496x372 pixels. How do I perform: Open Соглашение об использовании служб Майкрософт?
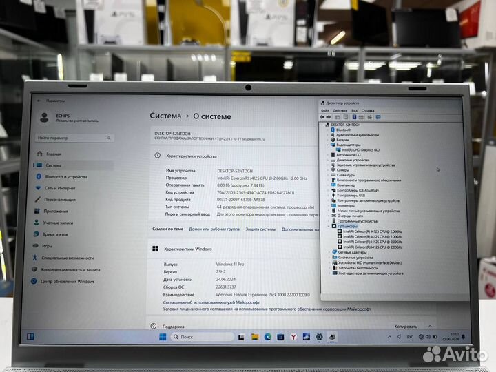pyautogui.click(x=211, y=302)
